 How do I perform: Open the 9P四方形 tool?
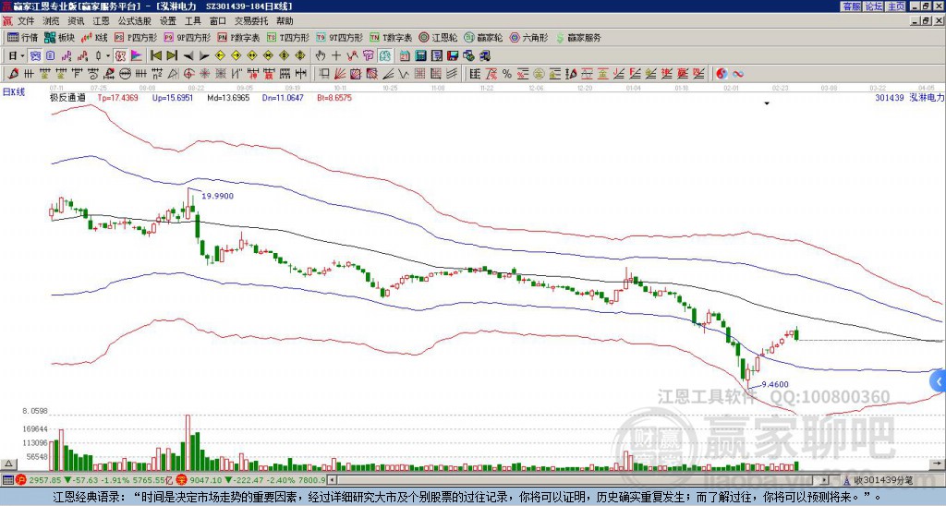[x=188, y=37]
